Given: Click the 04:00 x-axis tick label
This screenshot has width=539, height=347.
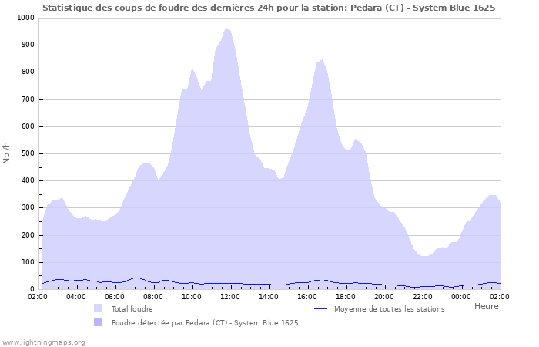Looking at the screenshot, I should click(76, 296).
